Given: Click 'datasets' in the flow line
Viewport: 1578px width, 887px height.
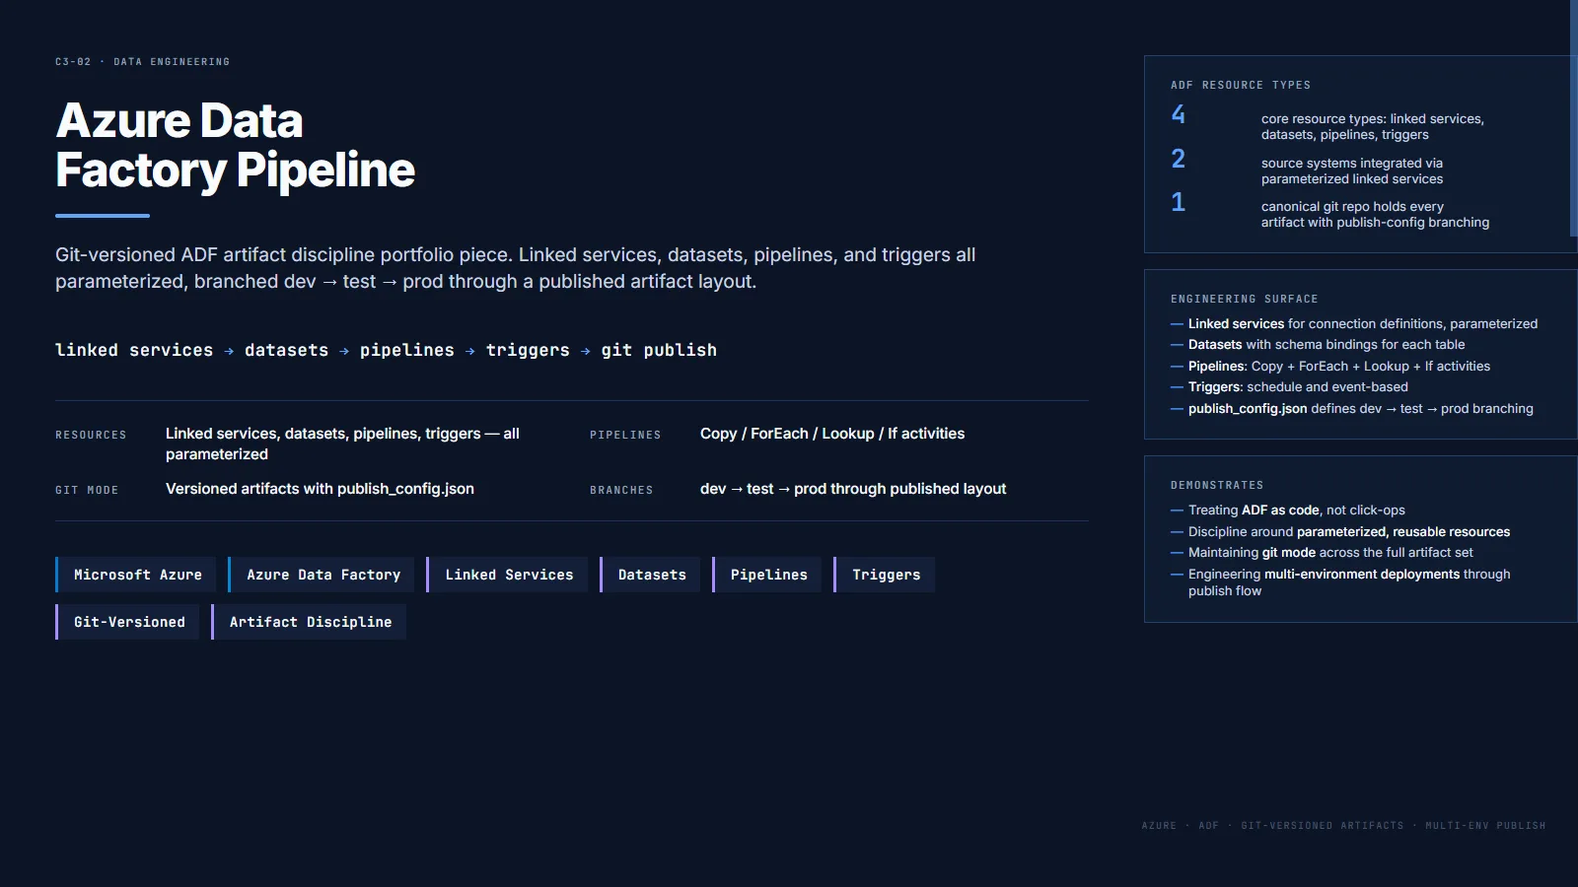Looking at the screenshot, I should coord(286,350).
